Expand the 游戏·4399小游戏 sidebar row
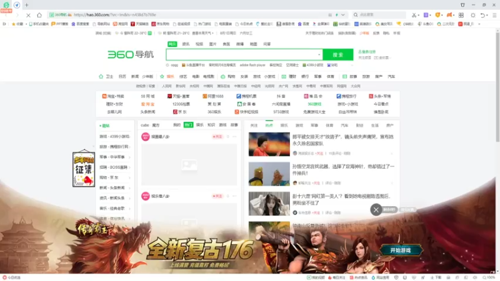Screen dimensions: 500x281 [x=115, y=136]
